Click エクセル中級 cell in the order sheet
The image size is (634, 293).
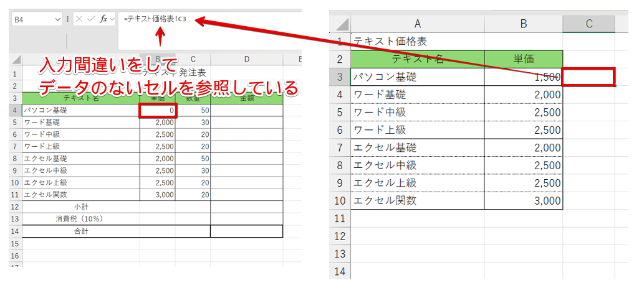click(81, 170)
